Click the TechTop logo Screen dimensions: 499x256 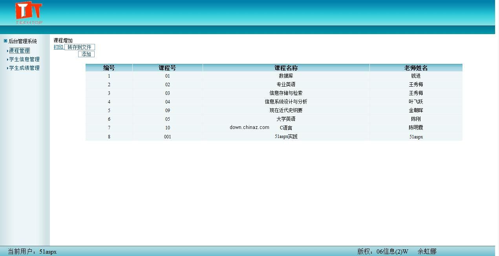click(29, 13)
